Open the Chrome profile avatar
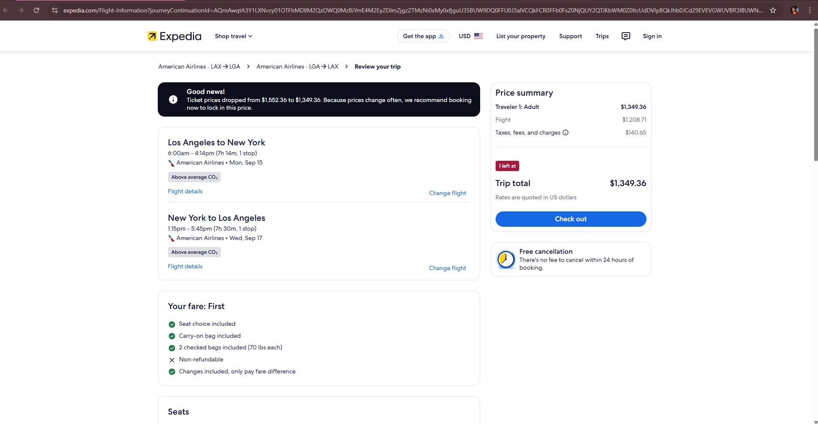Viewport: 818px width, 424px height. [x=794, y=10]
